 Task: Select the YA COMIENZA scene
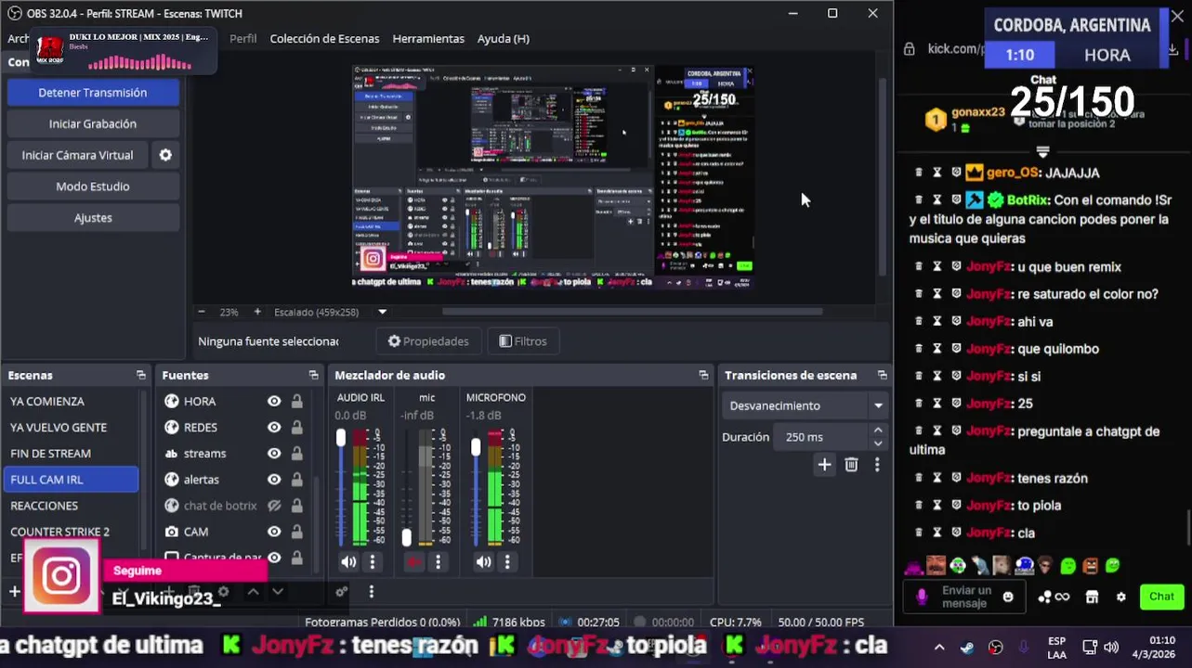(x=71, y=401)
